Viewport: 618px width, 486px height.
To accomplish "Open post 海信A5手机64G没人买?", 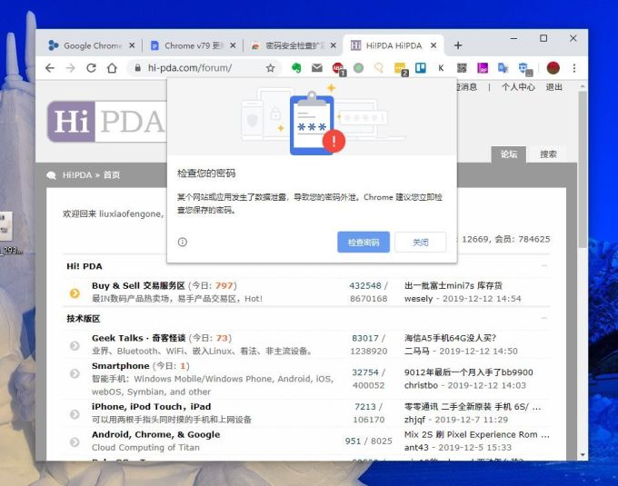I will (450, 338).
